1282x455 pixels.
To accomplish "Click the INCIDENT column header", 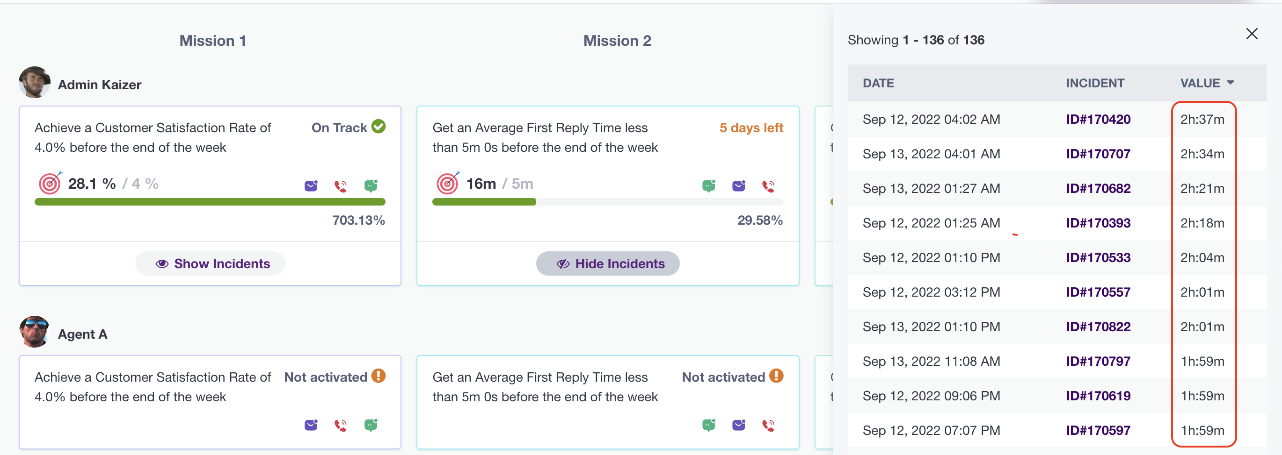I will tap(1094, 83).
